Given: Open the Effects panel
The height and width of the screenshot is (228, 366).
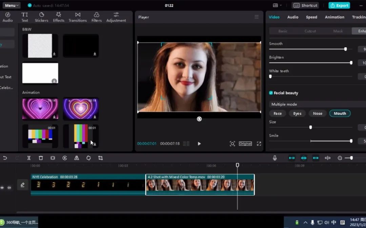Looking at the screenshot, I should (59, 17).
